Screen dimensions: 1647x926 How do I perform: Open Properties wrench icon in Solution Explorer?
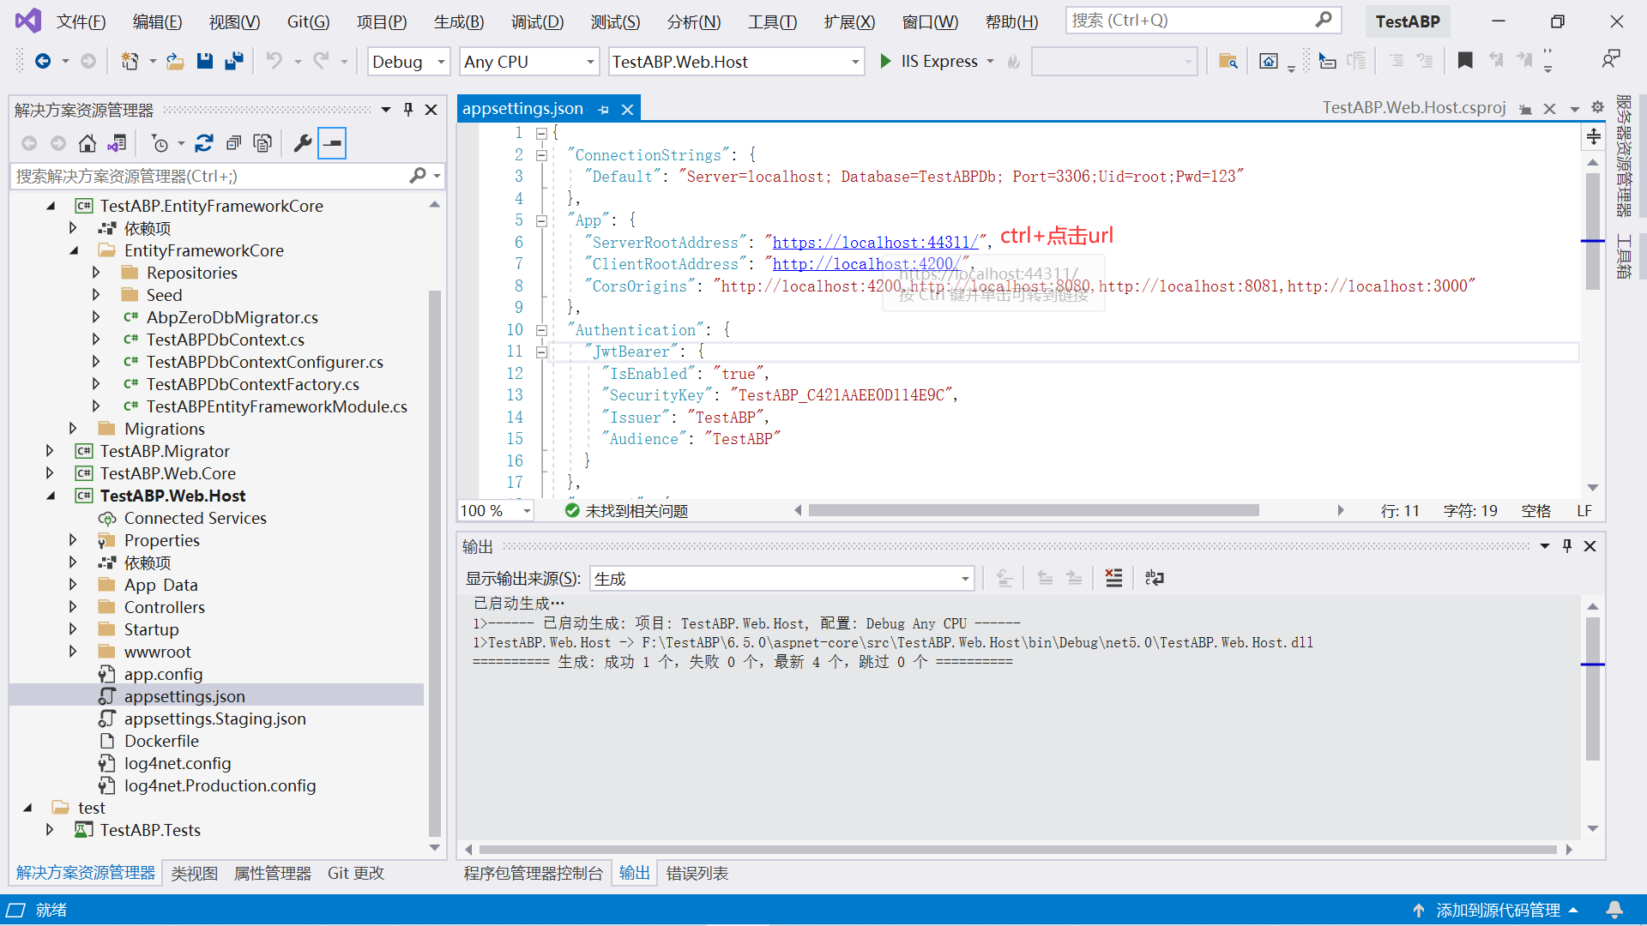point(302,143)
